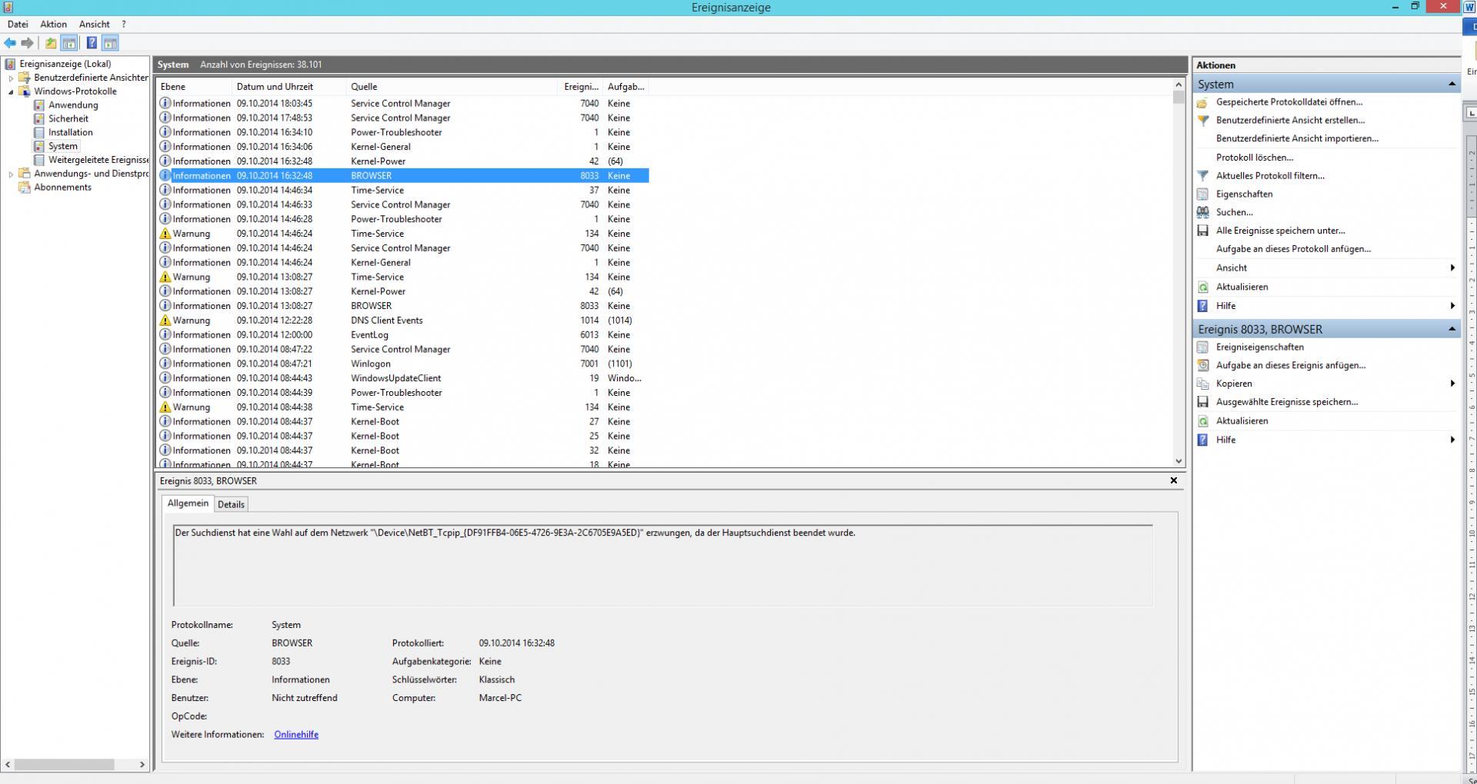1477x784 pixels.
Task: Click the filter icon beside Aktuelles Protokoll filtern
Action: pyautogui.click(x=1203, y=176)
